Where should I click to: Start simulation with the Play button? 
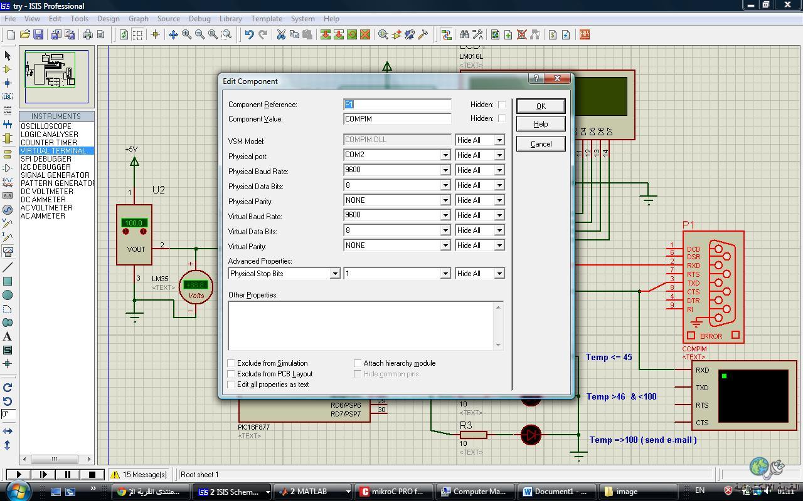pos(19,475)
